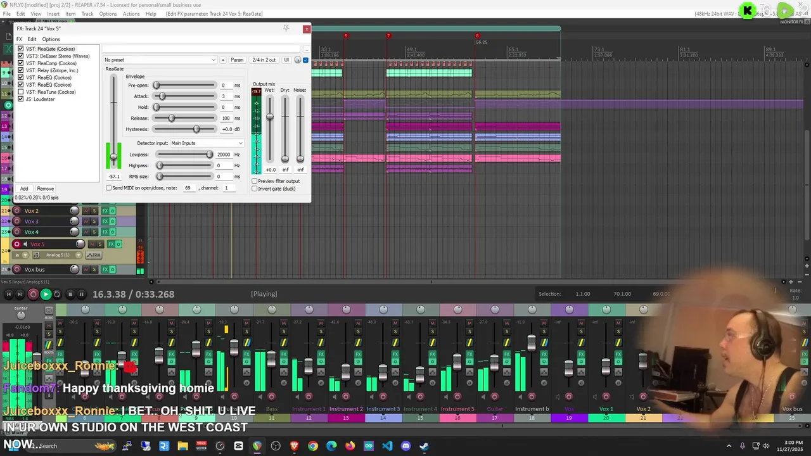This screenshot has height=456, width=811.
Task: Arm record on the Vox 5 track
Action: (17, 244)
